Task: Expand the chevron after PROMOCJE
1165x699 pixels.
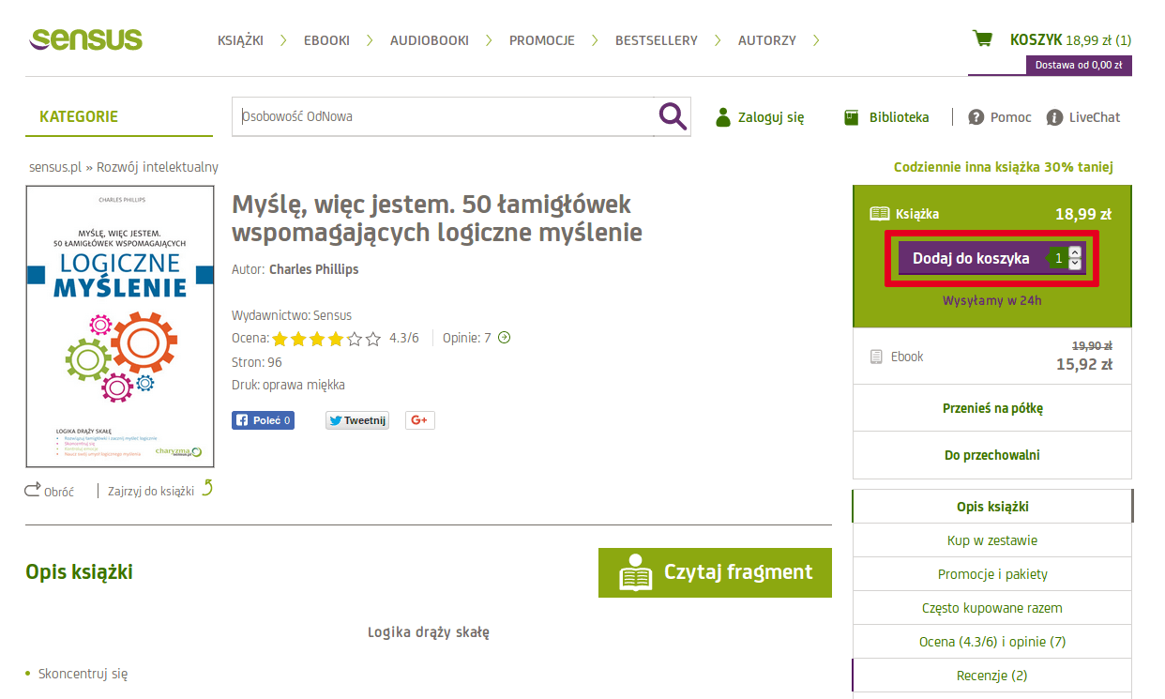Action: 595,40
